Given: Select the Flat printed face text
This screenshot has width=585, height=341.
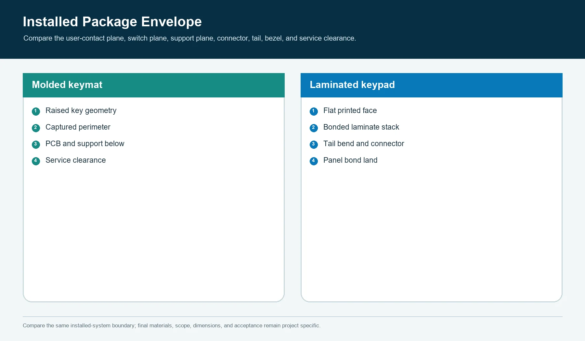Looking at the screenshot, I should (x=350, y=111).
